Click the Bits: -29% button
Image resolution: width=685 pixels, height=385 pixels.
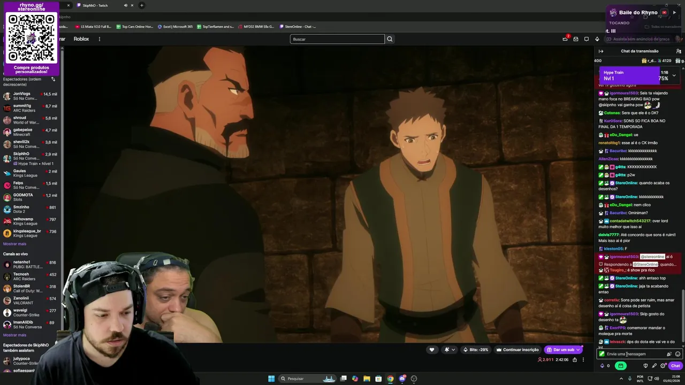pyautogui.click(x=475, y=350)
